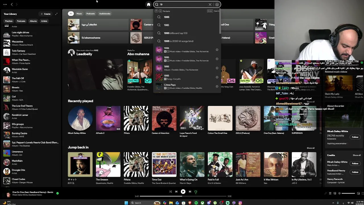
Task: Add 1995 song by Coryayo
Action: [x=217, y=77]
